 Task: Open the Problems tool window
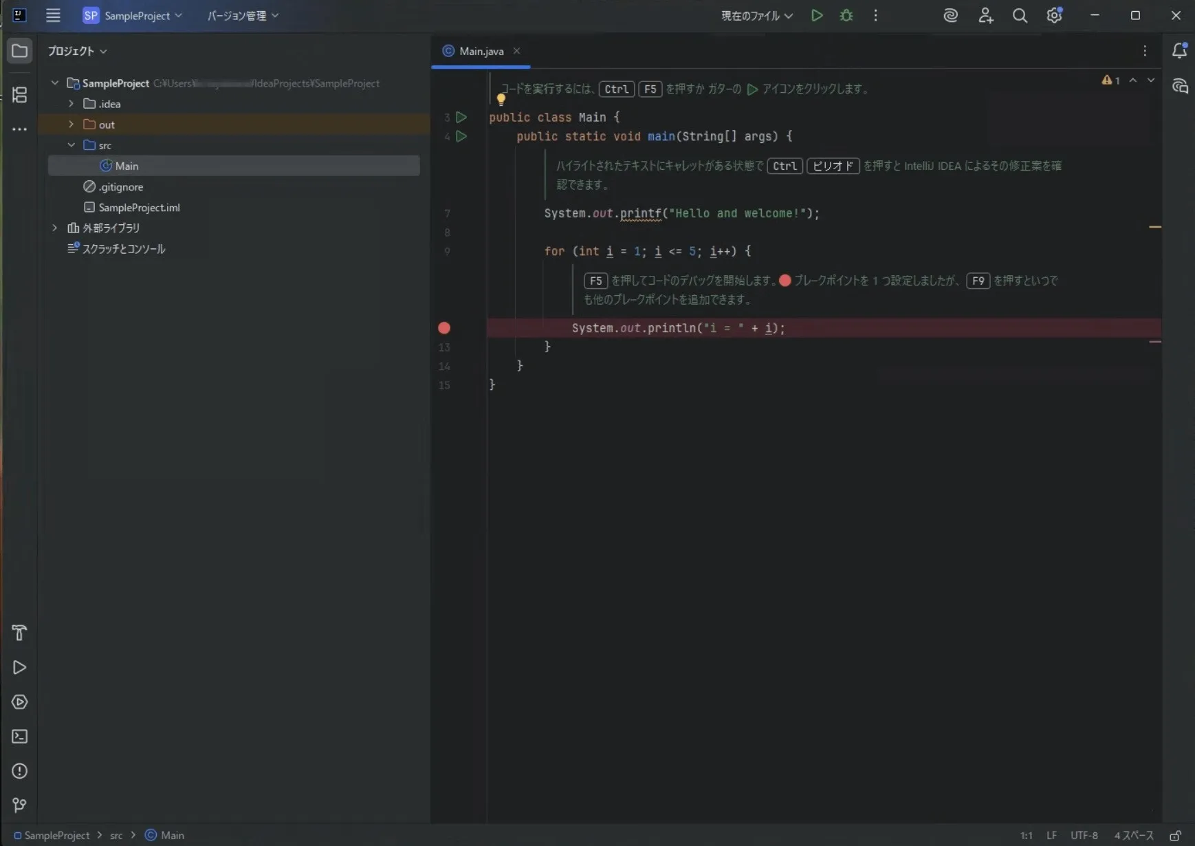click(19, 770)
